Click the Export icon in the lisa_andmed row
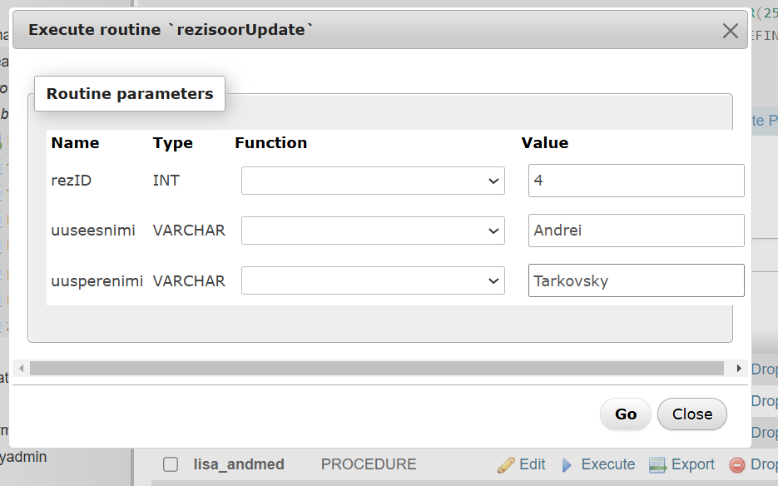 658,464
